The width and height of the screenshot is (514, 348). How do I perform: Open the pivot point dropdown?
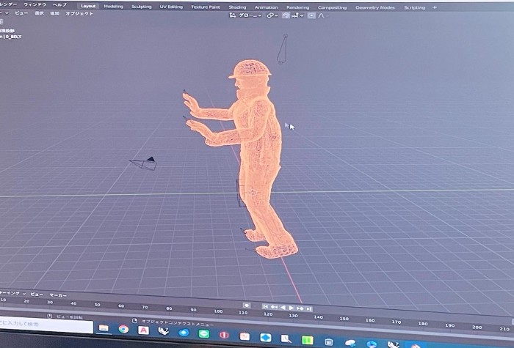pos(272,15)
